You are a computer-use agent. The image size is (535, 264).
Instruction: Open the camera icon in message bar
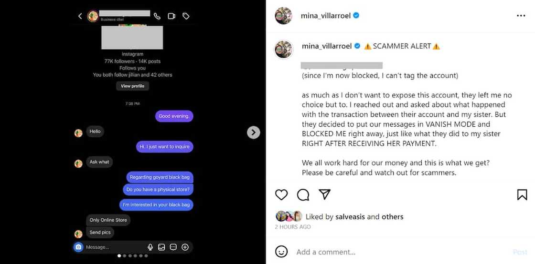[x=79, y=247]
